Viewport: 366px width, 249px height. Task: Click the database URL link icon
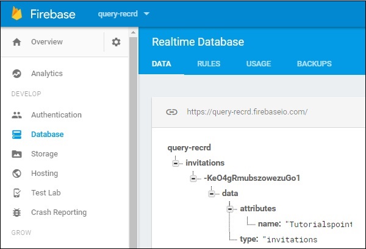[x=171, y=112]
